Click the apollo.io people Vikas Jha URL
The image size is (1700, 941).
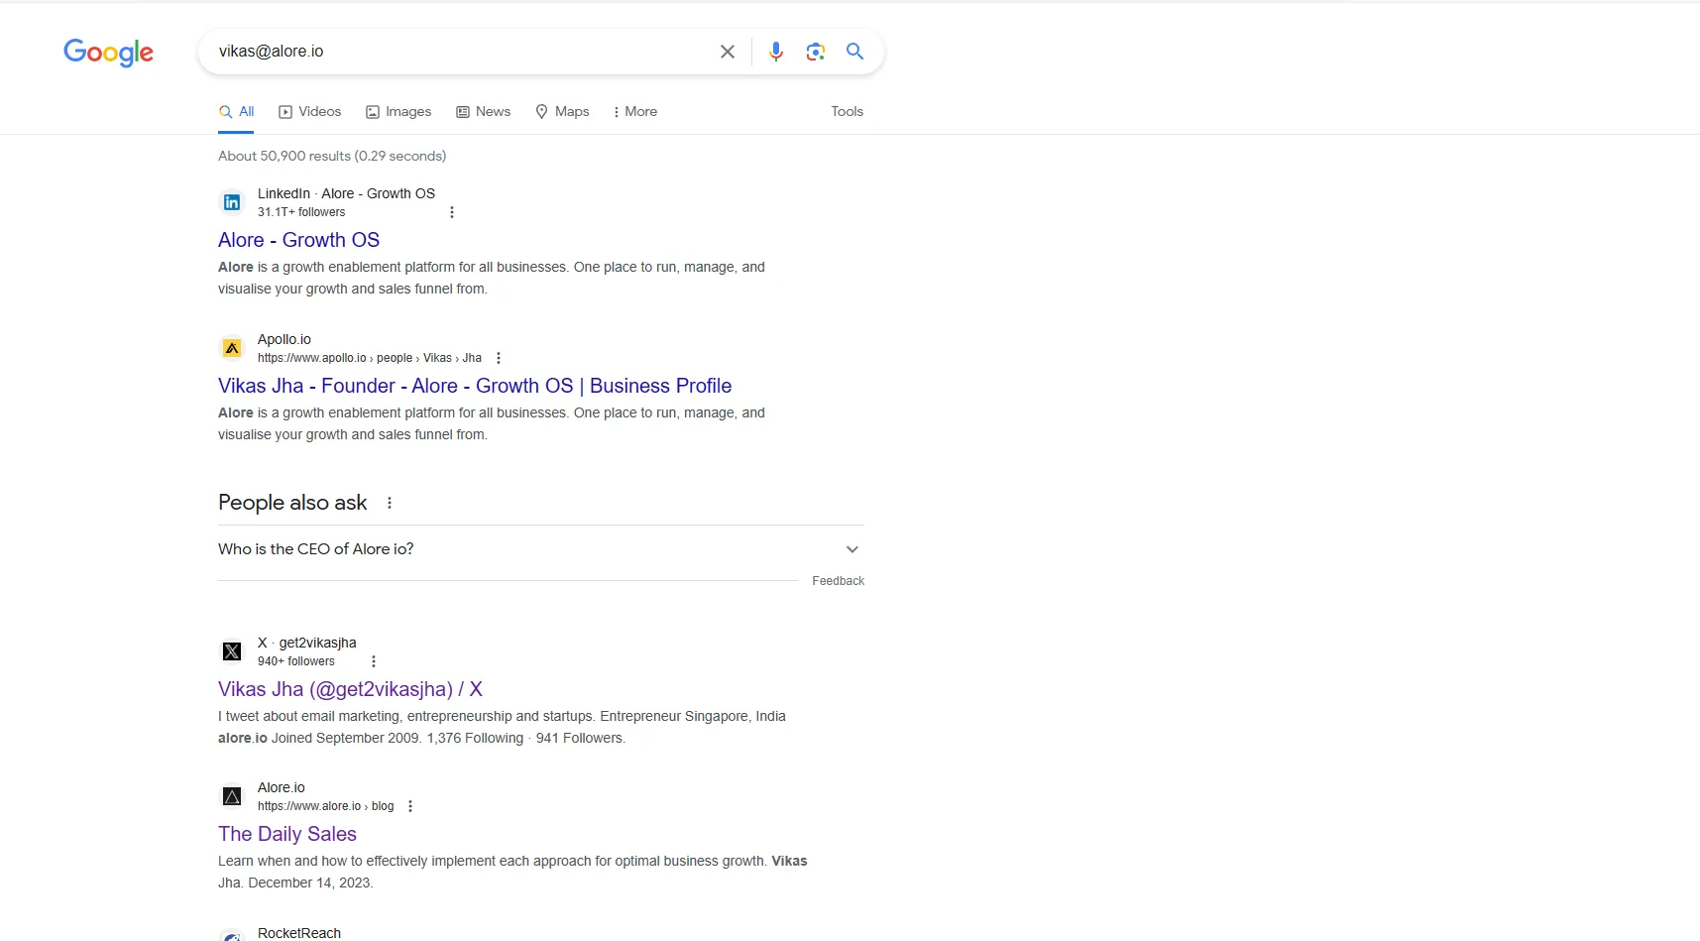coord(370,358)
